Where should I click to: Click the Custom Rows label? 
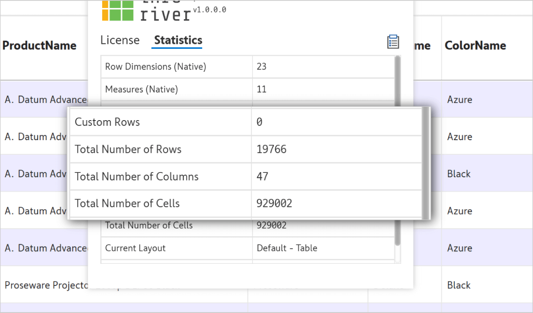(107, 122)
